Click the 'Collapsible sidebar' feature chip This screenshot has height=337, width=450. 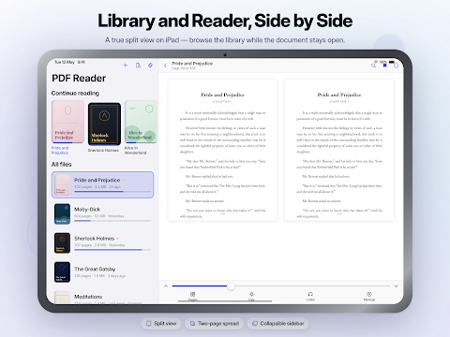(x=278, y=323)
